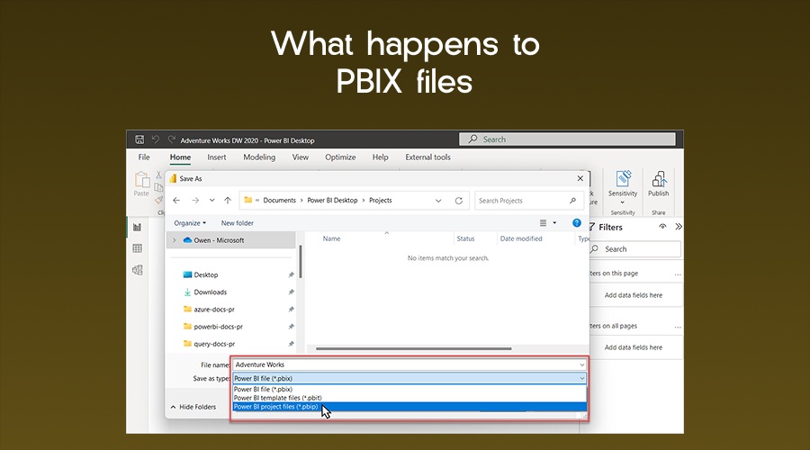The height and width of the screenshot is (450, 810).
Task: Switch to Modeling ribbon tab
Action: click(x=259, y=157)
